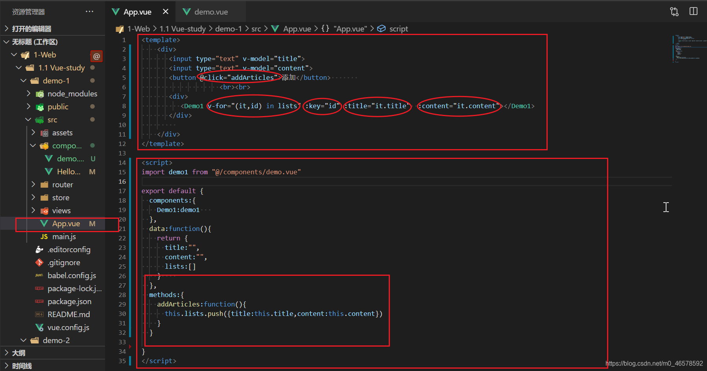
Task: Click the 1-Web folder icon
Action: pos(25,55)
